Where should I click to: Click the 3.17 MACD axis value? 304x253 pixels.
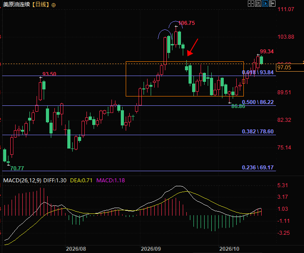[x=283, y=197]
